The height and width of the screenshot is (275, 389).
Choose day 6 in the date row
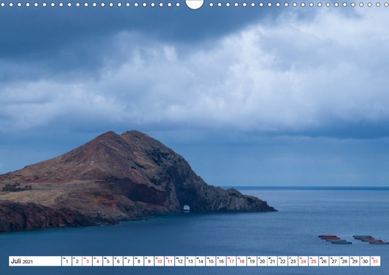coord(118,261)
